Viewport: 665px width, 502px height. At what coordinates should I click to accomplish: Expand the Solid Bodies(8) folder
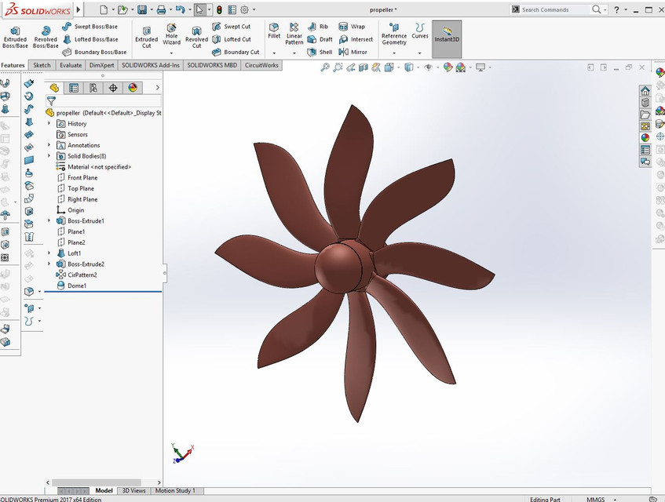pos(49,156)
